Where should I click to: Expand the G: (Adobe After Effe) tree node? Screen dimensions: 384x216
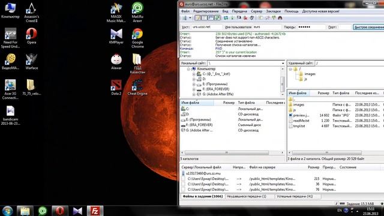(194, 94)
